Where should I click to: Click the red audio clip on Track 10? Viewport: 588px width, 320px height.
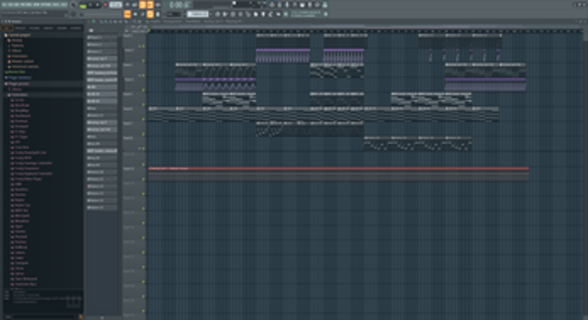click(x=338, y=175)
